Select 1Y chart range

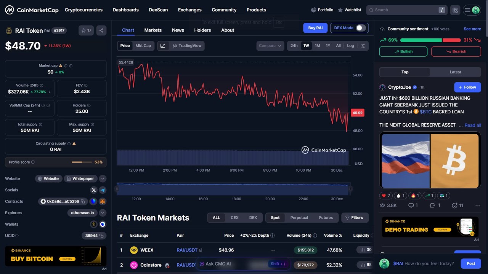[x=328, y=46]
